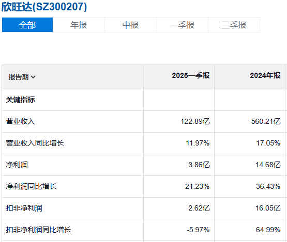This screenshot has width=287, height=242.
Task: Click the 2024年报 column header
Action: pyautogui.click(x=265, y=75)
